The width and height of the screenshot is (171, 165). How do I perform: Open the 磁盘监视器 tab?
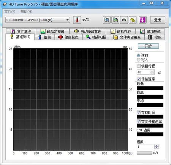[x=52, y=31]
